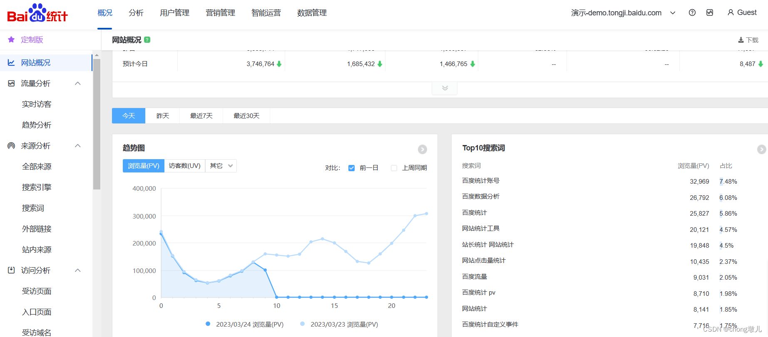
Task: Click the sidebar scrollbar up arrow
Action: tap(97, 55)
